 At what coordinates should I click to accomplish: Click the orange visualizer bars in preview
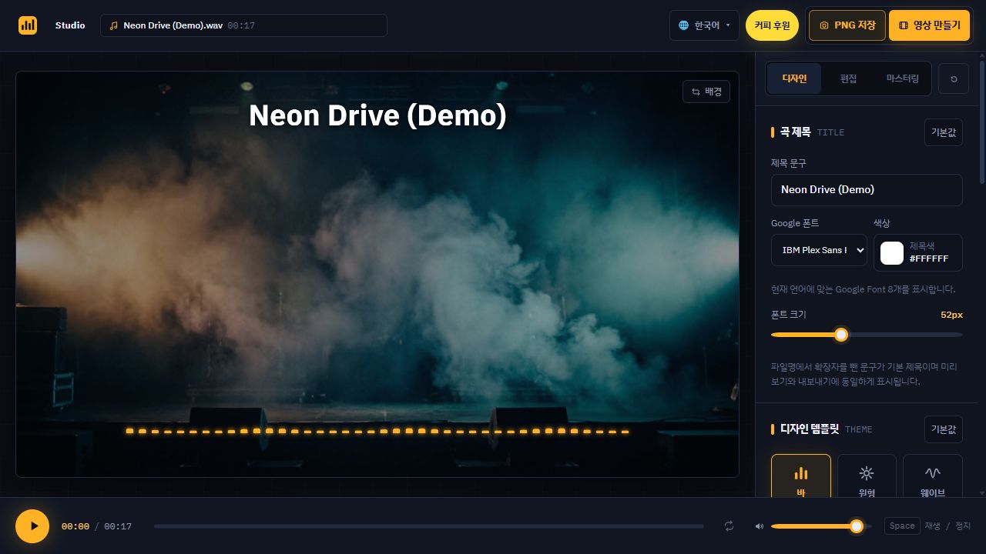(377, 432)
